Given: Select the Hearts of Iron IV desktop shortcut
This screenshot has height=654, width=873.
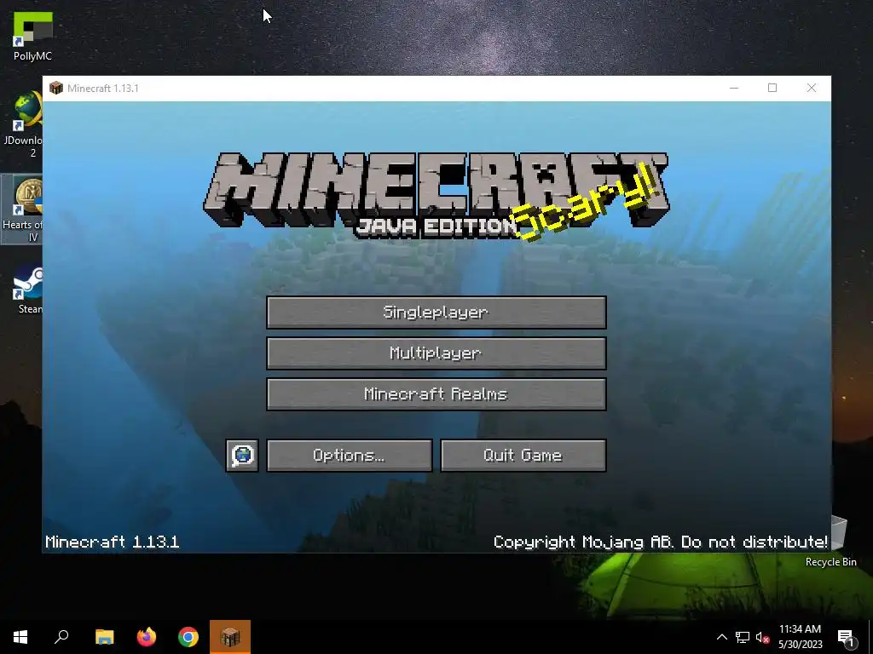Looking at the screenshot, I should (x=22, y=209).
